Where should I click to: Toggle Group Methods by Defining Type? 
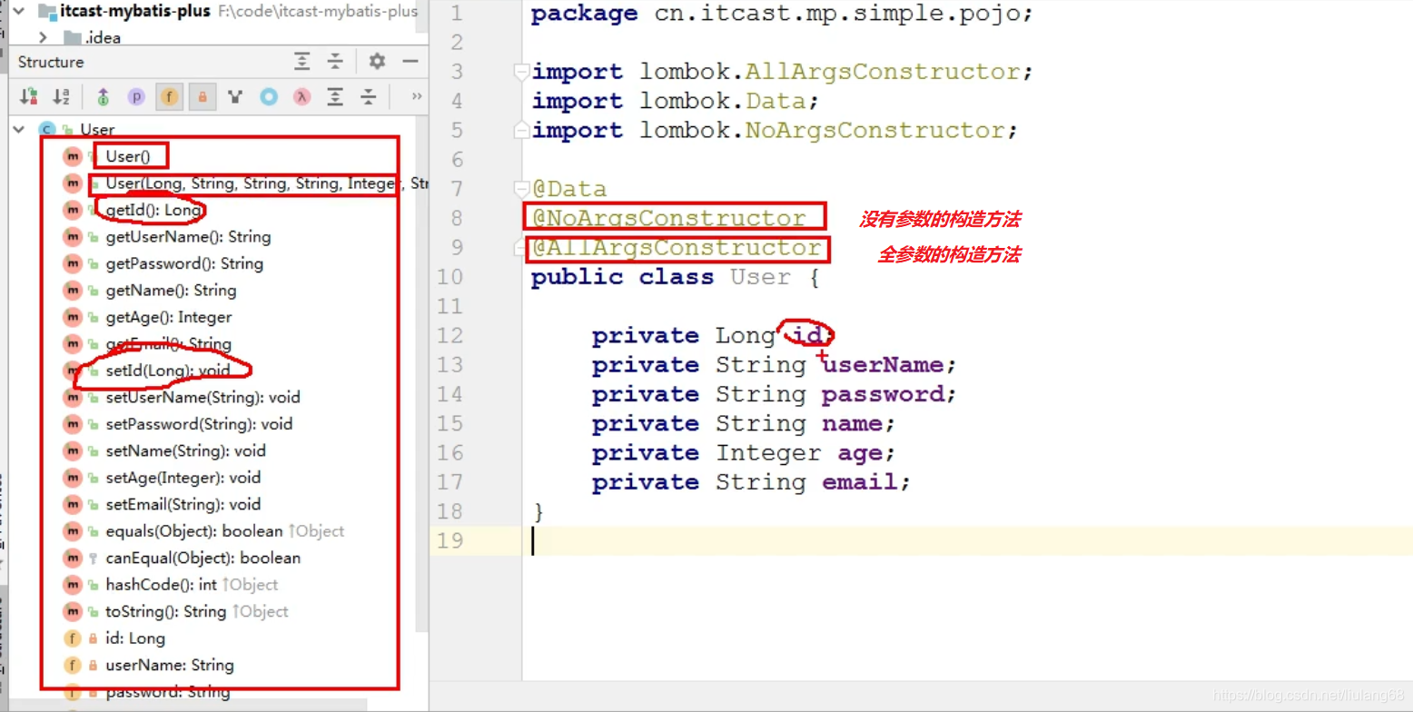pyautogui.click(x=103, y=96)
